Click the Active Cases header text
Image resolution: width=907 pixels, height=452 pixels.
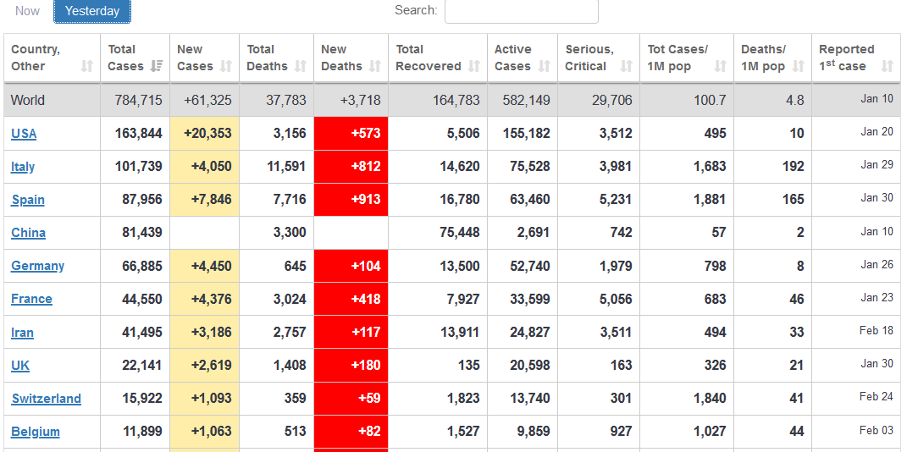pos(513,58)
